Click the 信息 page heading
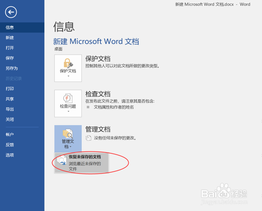 pyautogui.click(x=64, y=27)
